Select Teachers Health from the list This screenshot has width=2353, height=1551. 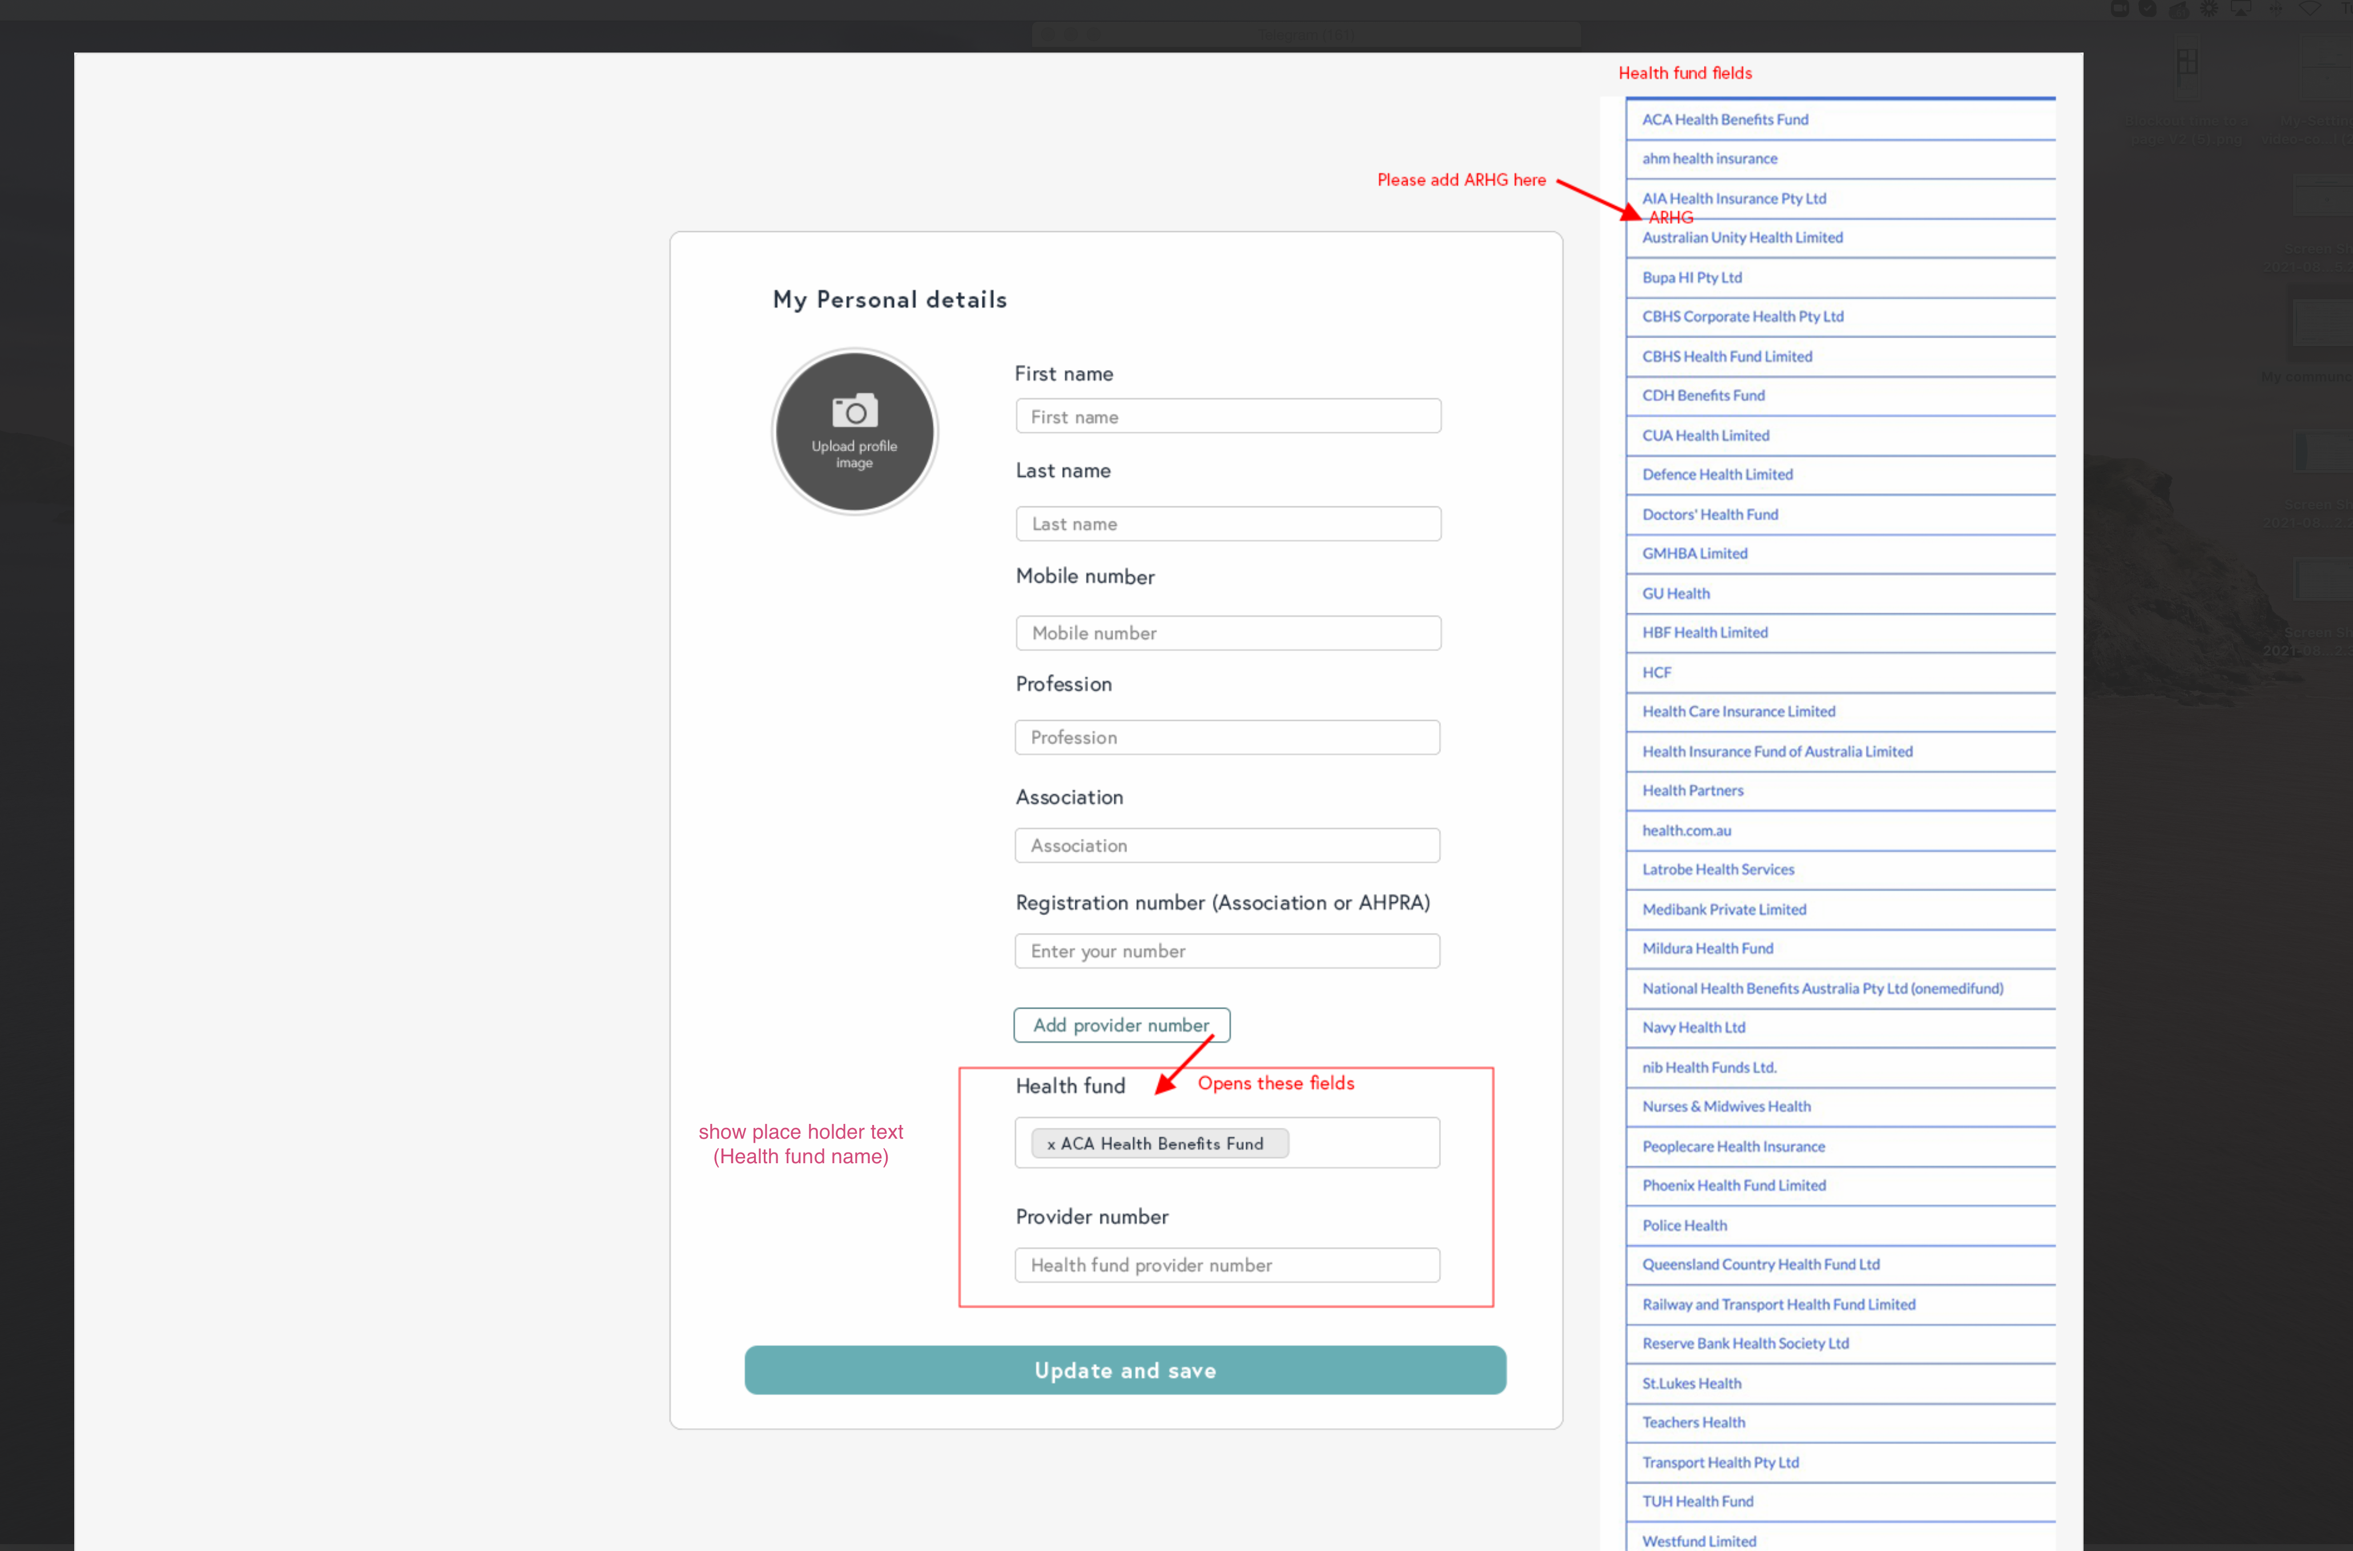point(1694,1423)
